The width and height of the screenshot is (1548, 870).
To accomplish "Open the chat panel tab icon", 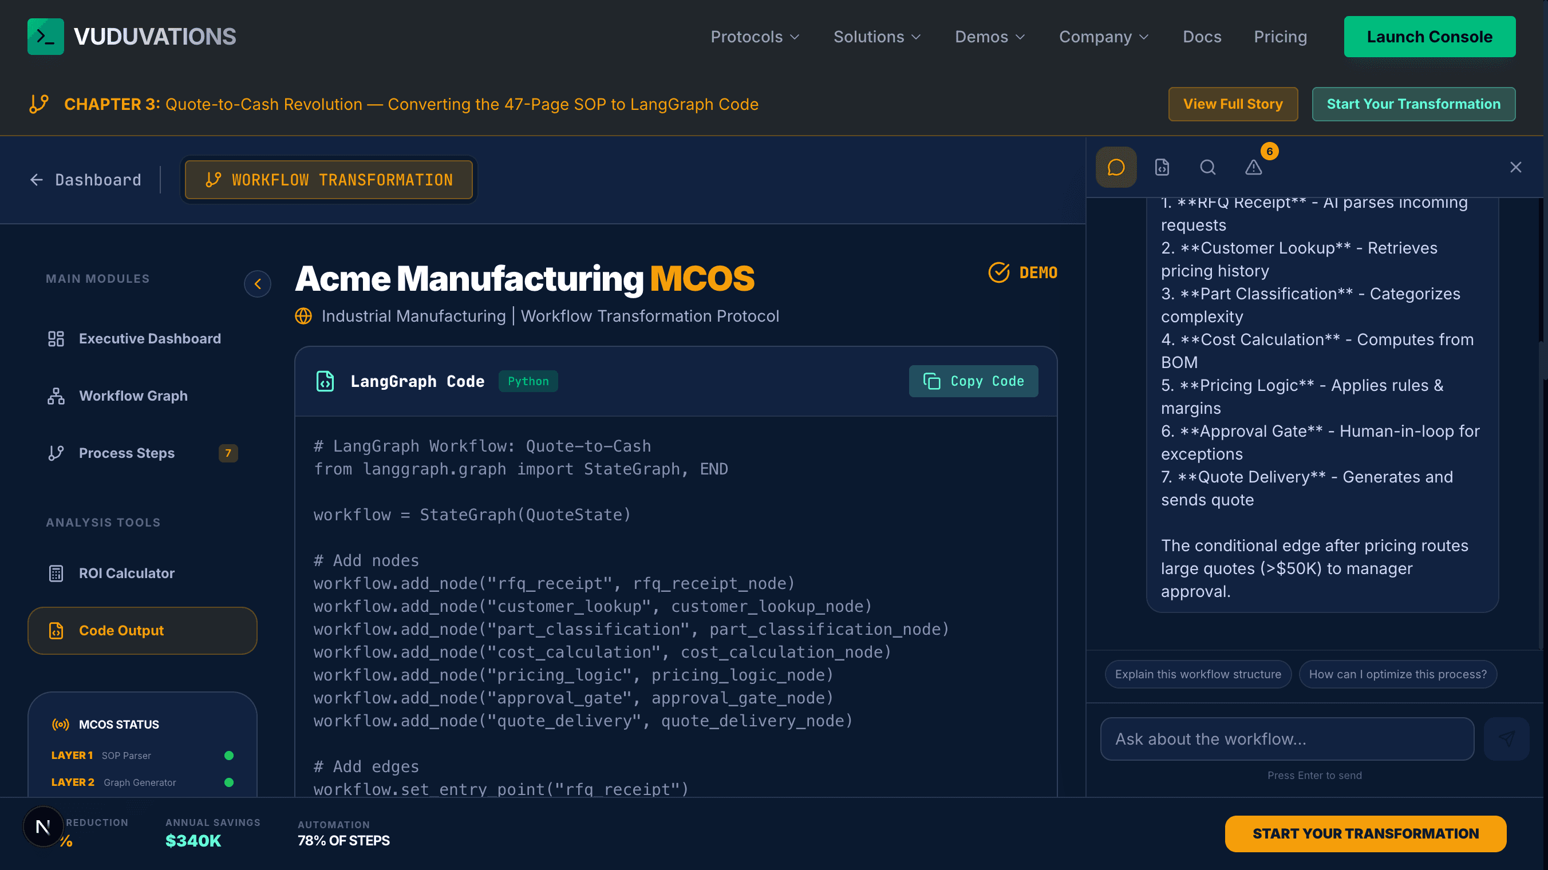I will coord(1116,167).
